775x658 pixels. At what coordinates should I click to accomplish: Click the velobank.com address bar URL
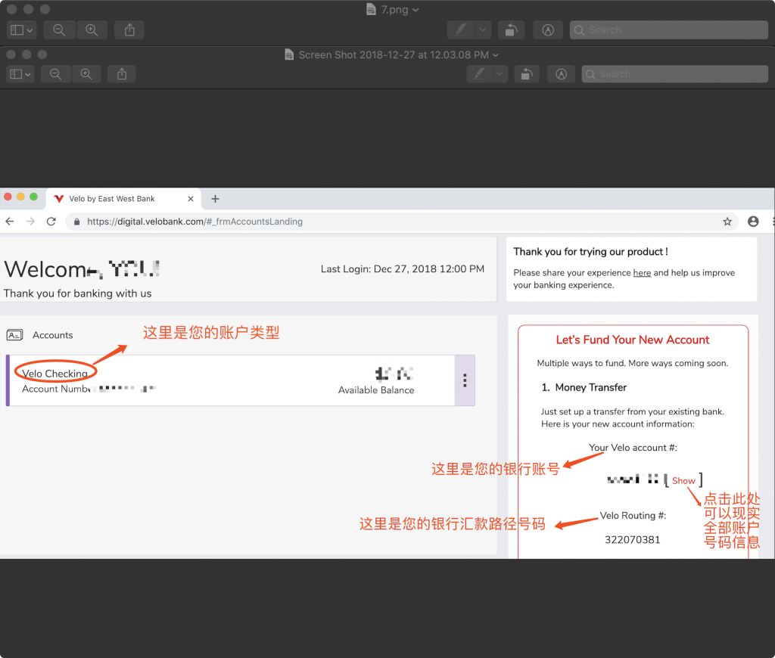195,222
